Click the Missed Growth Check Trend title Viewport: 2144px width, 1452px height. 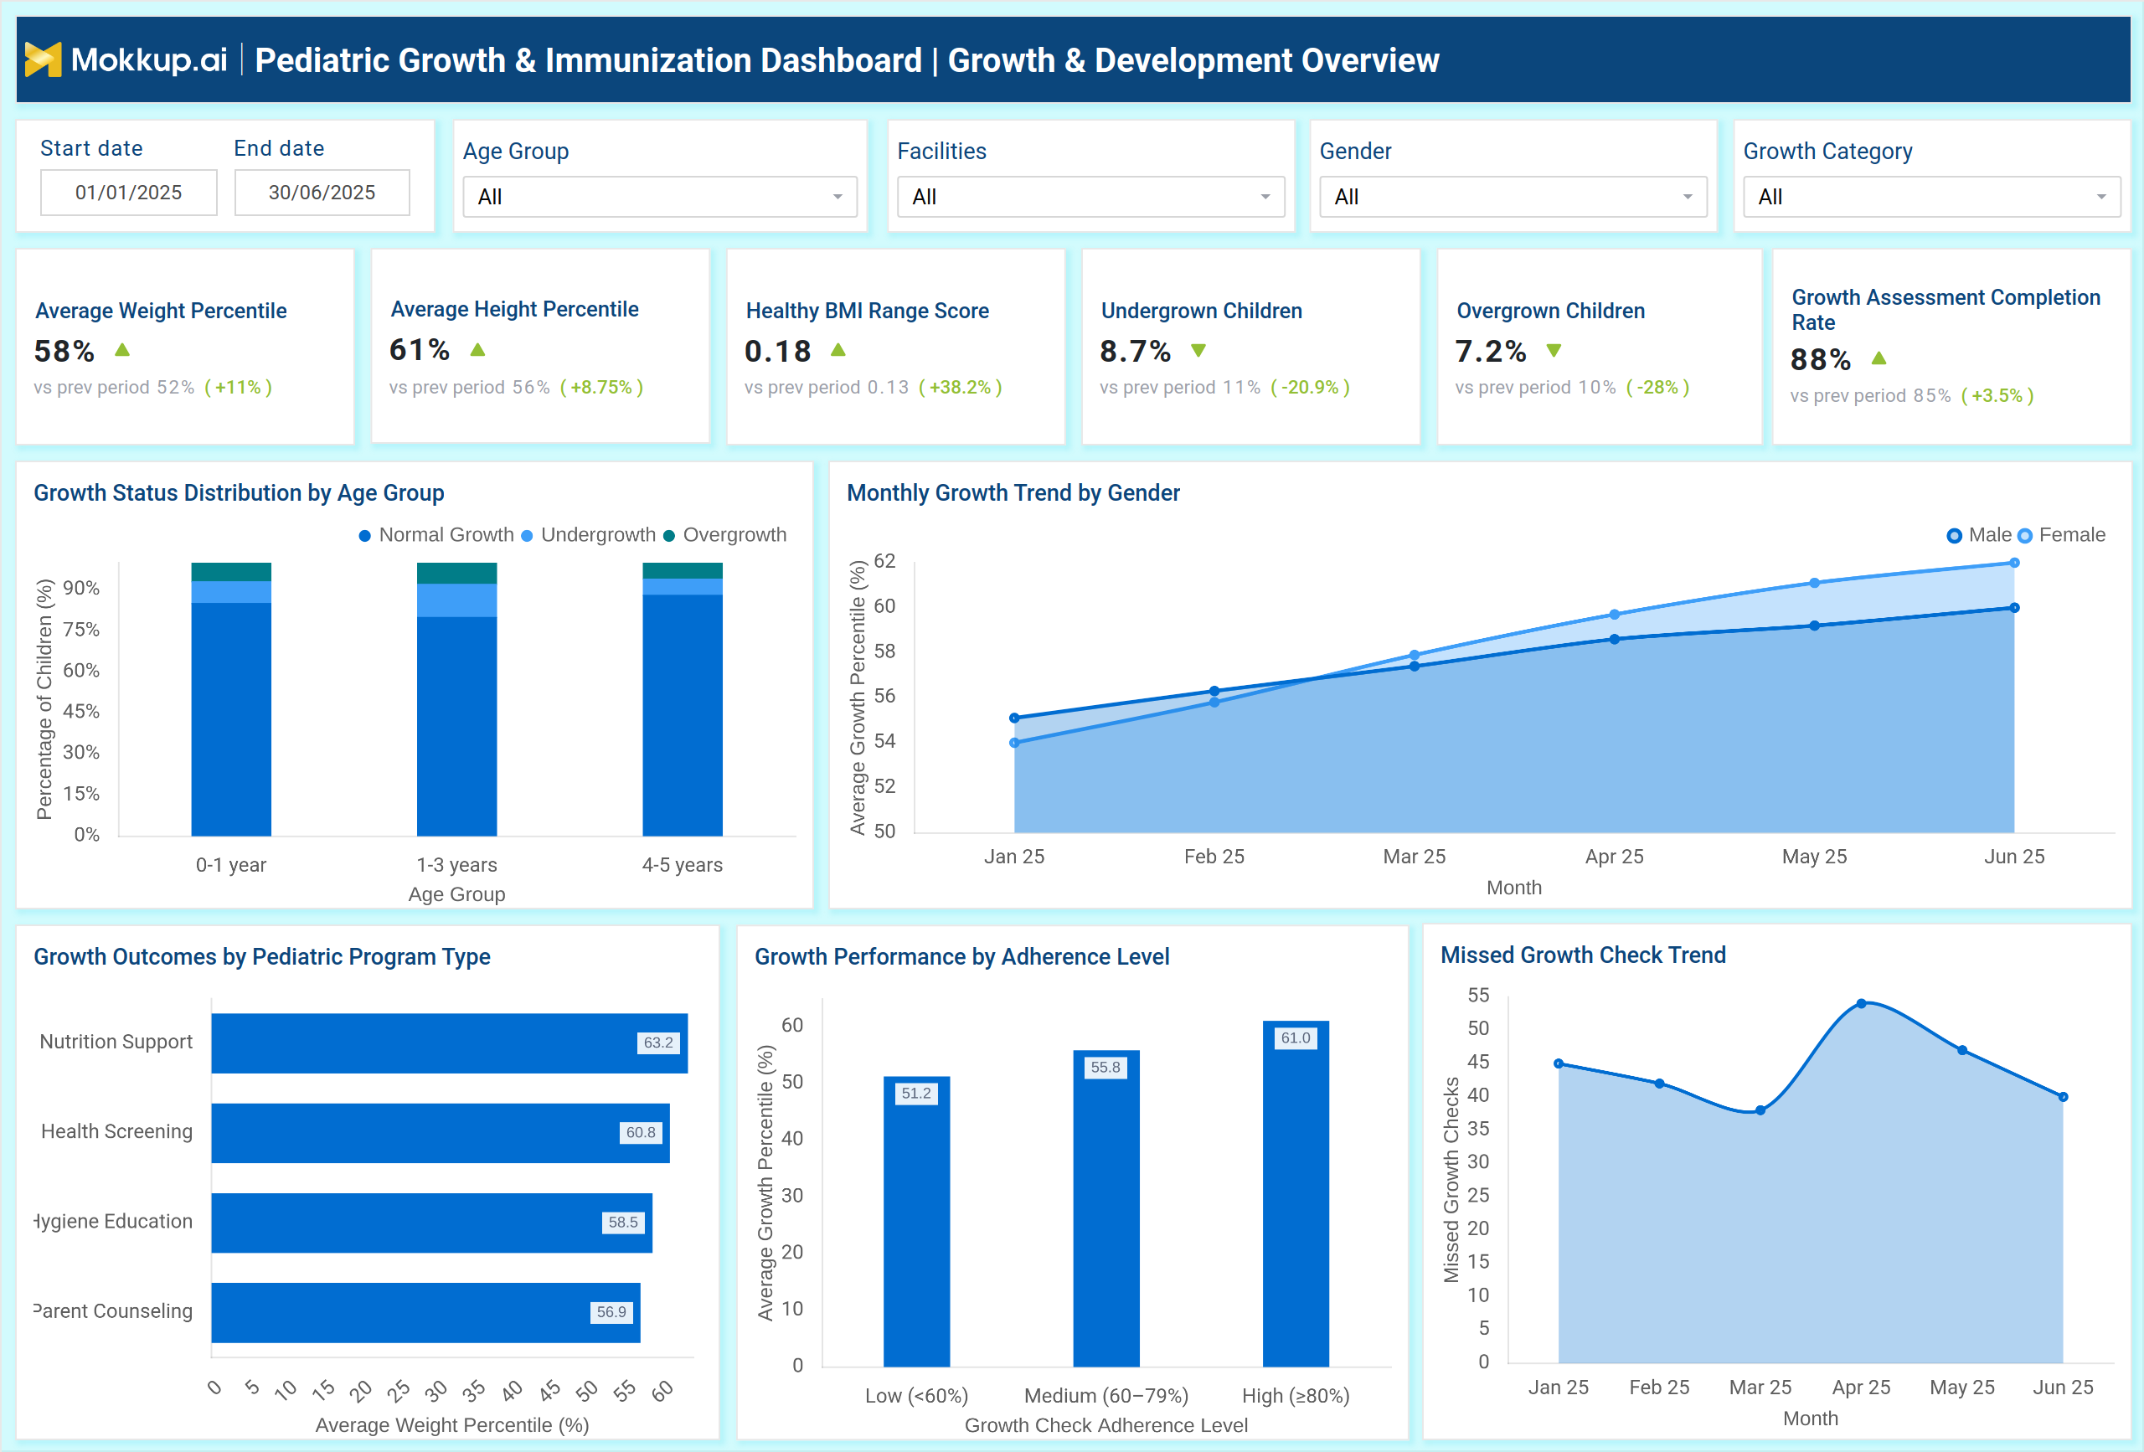tap(1583, 955)
